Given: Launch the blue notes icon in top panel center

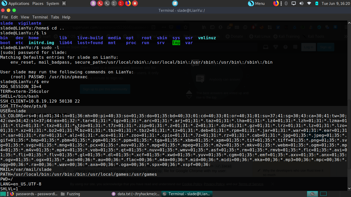Looking at the screenshot, I should tap(175, 3).
